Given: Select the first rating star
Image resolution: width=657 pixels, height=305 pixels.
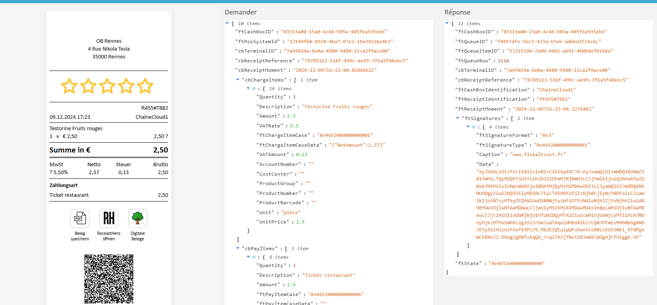Looking at the screenshot, I should (69, 86).
